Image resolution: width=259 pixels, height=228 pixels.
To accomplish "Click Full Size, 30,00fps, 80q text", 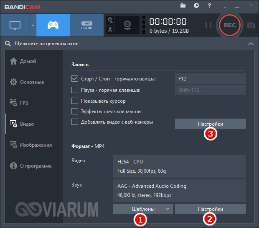I will pos(141,171).
